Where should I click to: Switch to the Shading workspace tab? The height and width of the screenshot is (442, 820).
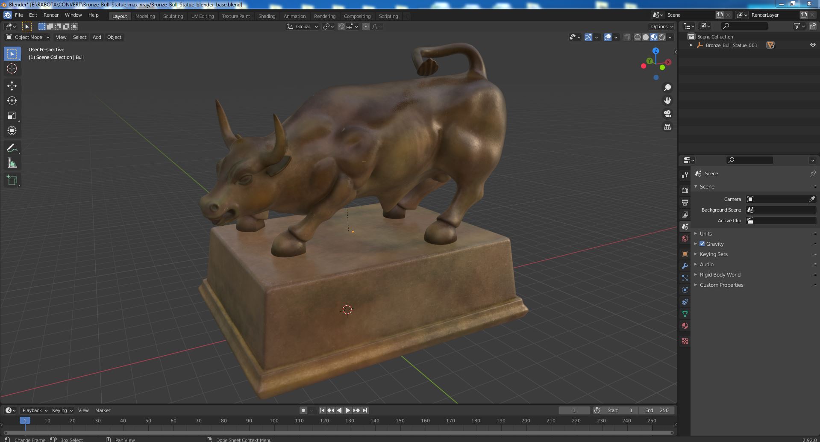click(267, 16)
